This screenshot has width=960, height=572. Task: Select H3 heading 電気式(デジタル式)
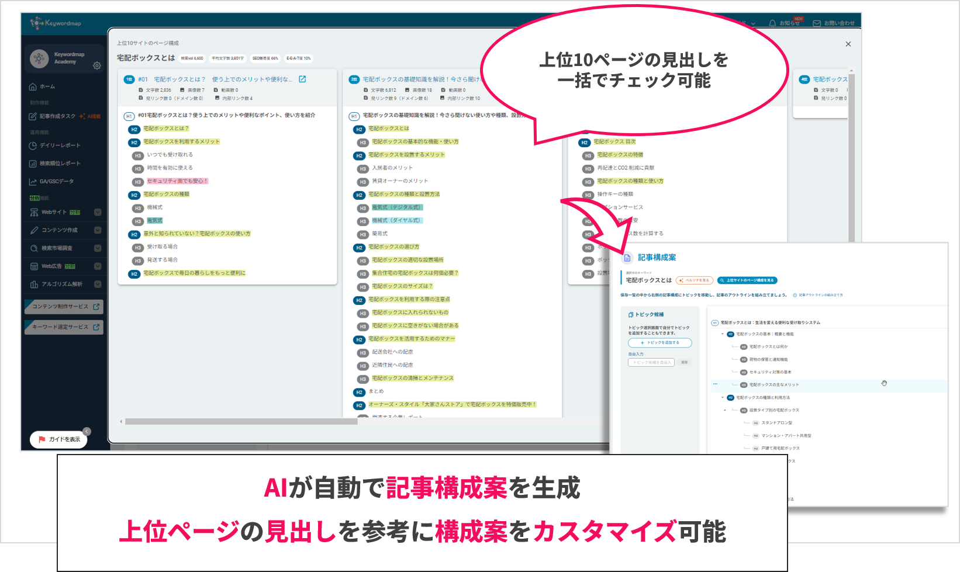click(x=397, y=207)
